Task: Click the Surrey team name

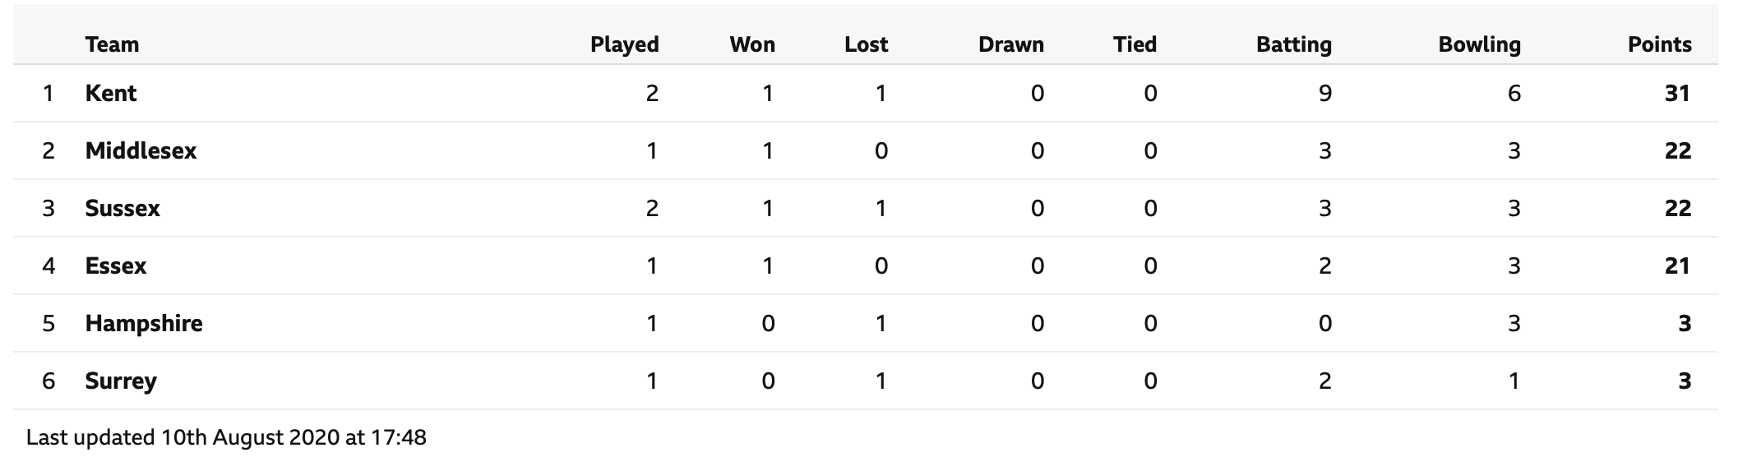Action: click(x=121, y=381)
